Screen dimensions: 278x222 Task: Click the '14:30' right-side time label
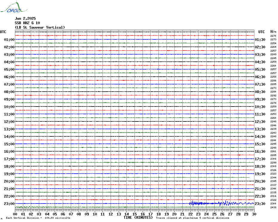pos(260,136)
